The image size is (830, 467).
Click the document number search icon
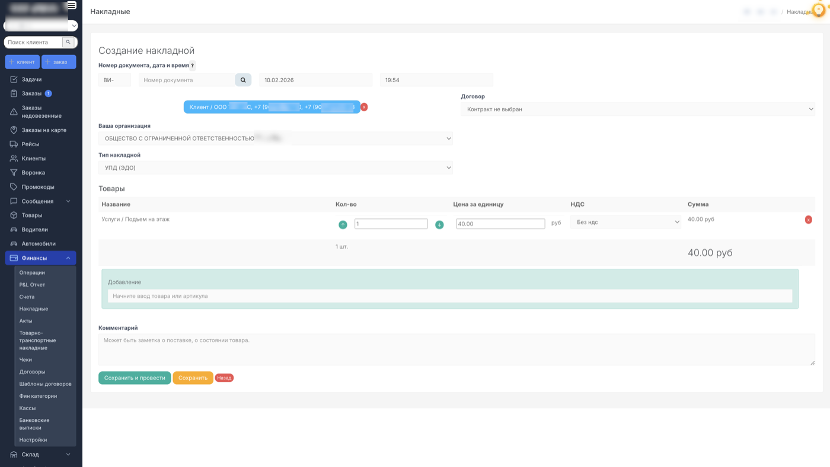coord(243,80)
